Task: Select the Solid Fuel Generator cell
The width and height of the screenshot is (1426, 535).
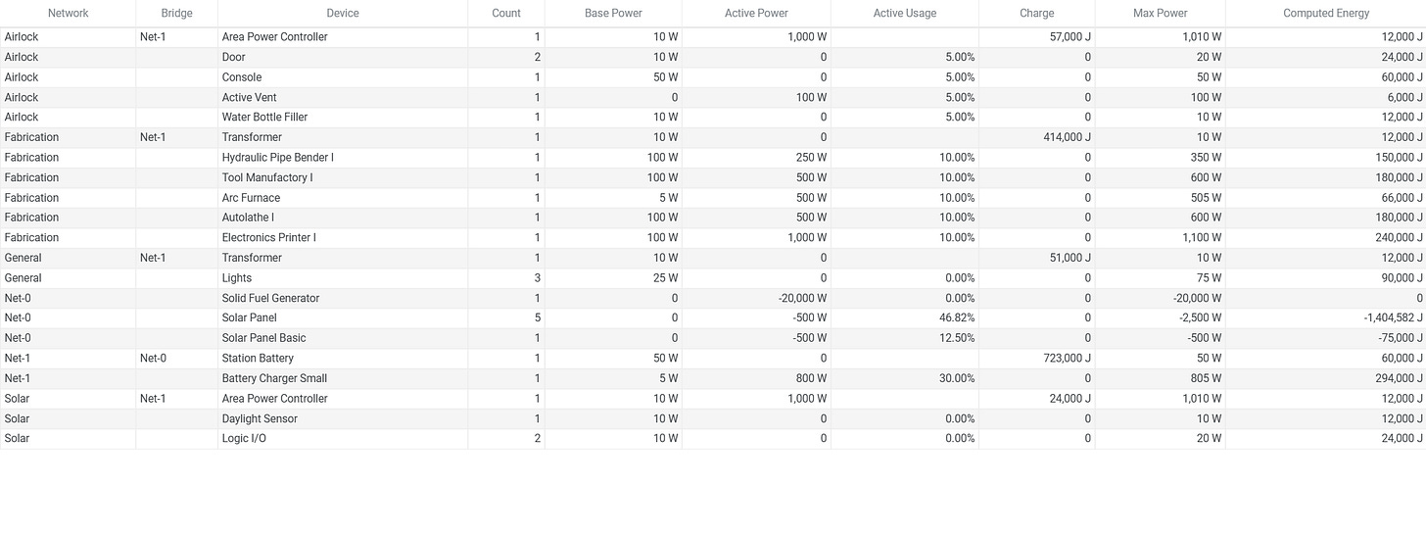Action: pyautogui.click(x=343, y=299)
